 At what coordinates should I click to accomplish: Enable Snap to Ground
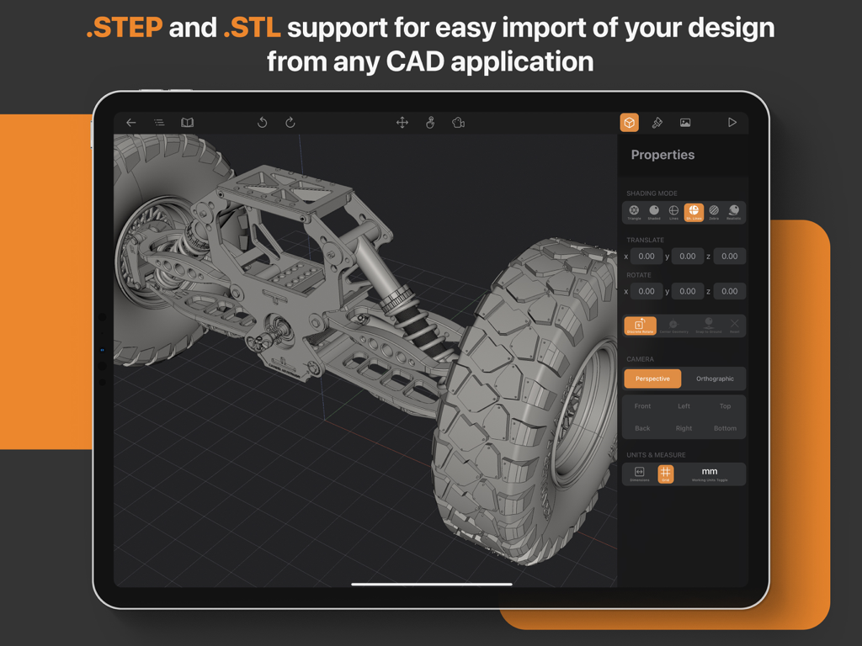tap(709, 324)
